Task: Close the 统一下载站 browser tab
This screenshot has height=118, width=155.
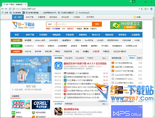Action: click(x=26, y=5)
